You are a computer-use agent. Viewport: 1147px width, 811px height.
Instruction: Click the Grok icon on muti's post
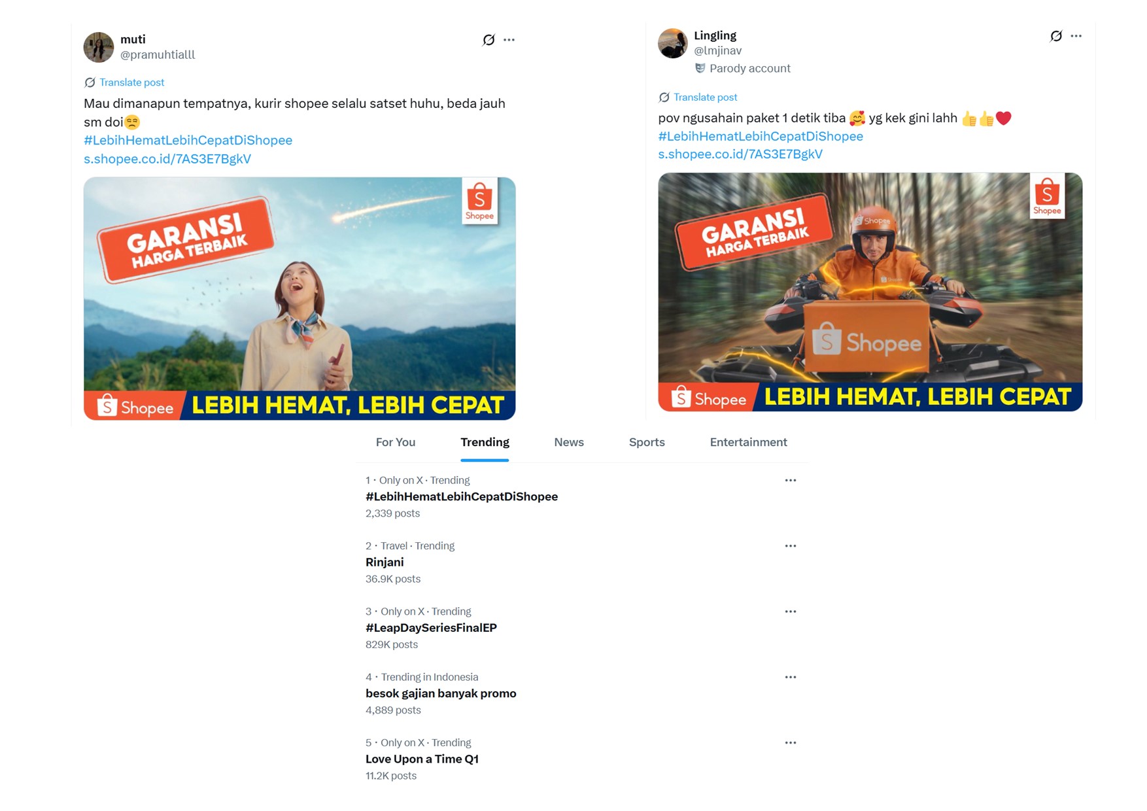[488, 40]
